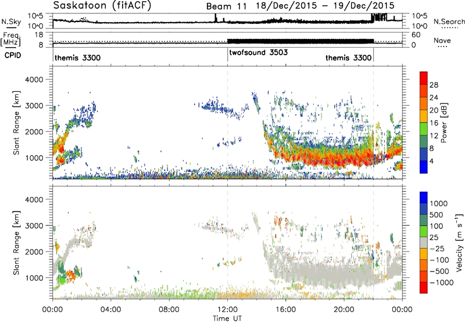Click the -100 value on Velocity colorbar

pyautogui.click(x=439, y=260)
